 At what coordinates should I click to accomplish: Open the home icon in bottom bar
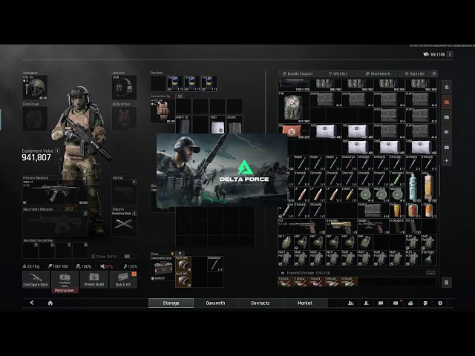click(50, 303)
